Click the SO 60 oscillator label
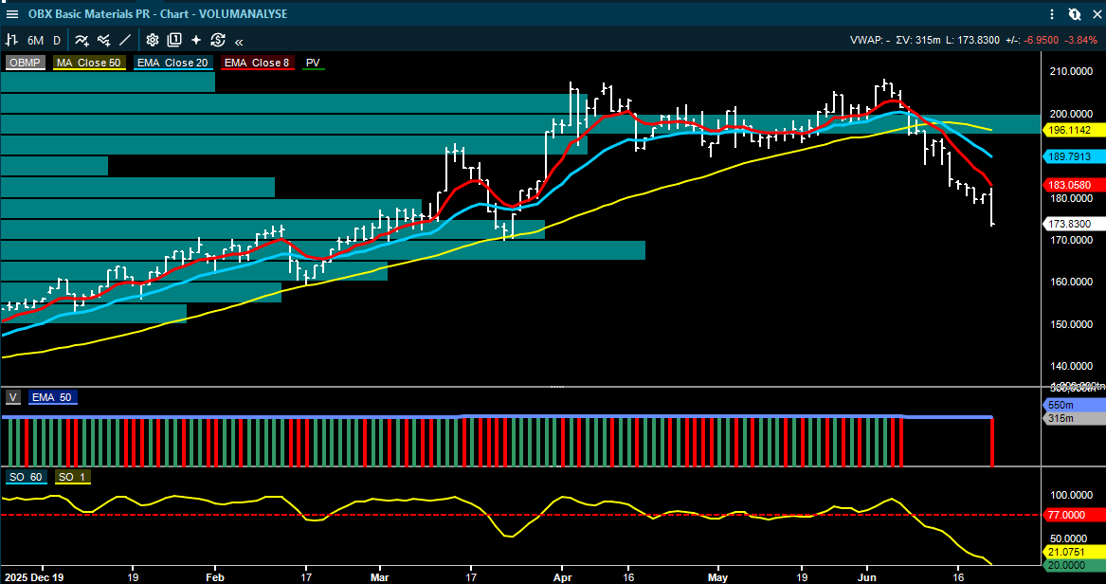 pos(27,478)
